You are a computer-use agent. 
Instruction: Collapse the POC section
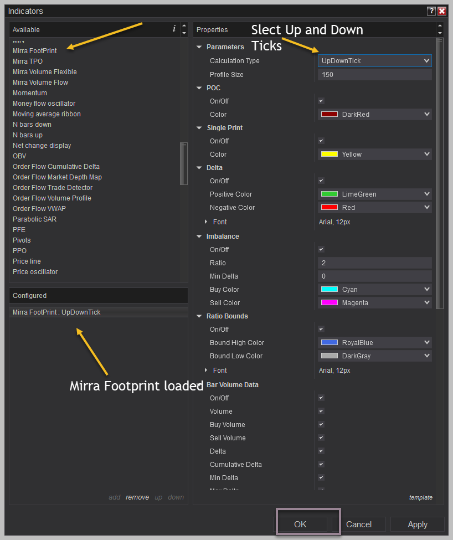[x=199, y=88]
